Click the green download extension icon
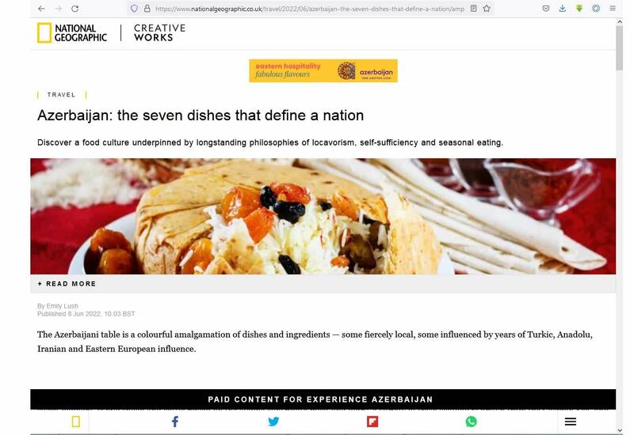This screenshot has width=634, height=435. 579,9
